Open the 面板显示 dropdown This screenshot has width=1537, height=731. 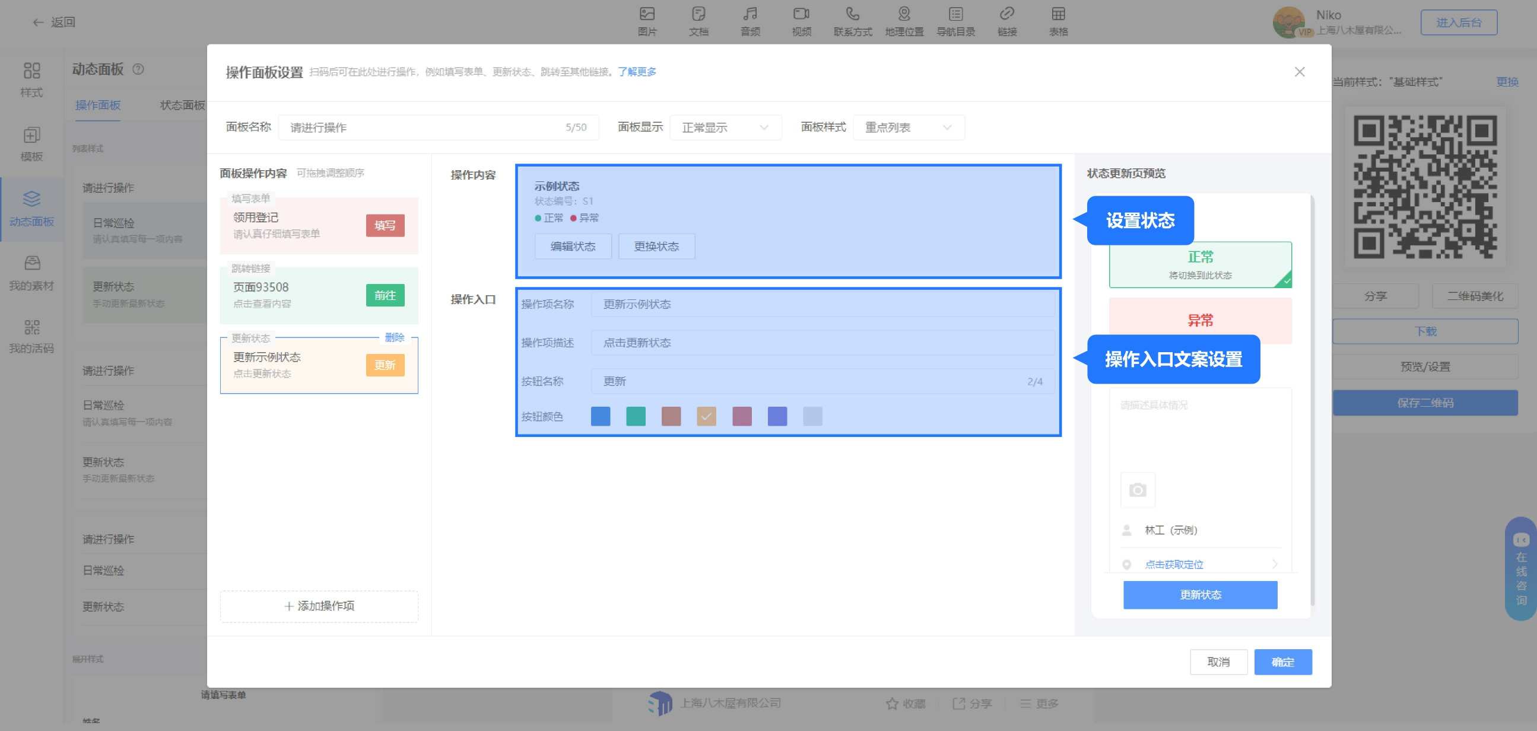coord(726,127)
